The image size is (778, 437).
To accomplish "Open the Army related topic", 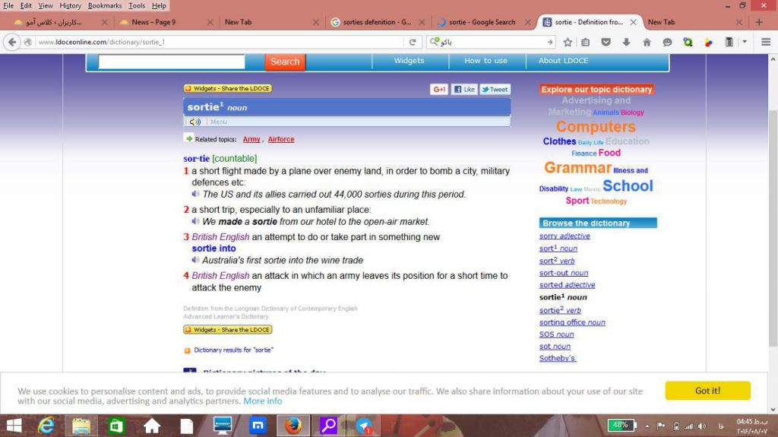I will click(x=251, y=140).
